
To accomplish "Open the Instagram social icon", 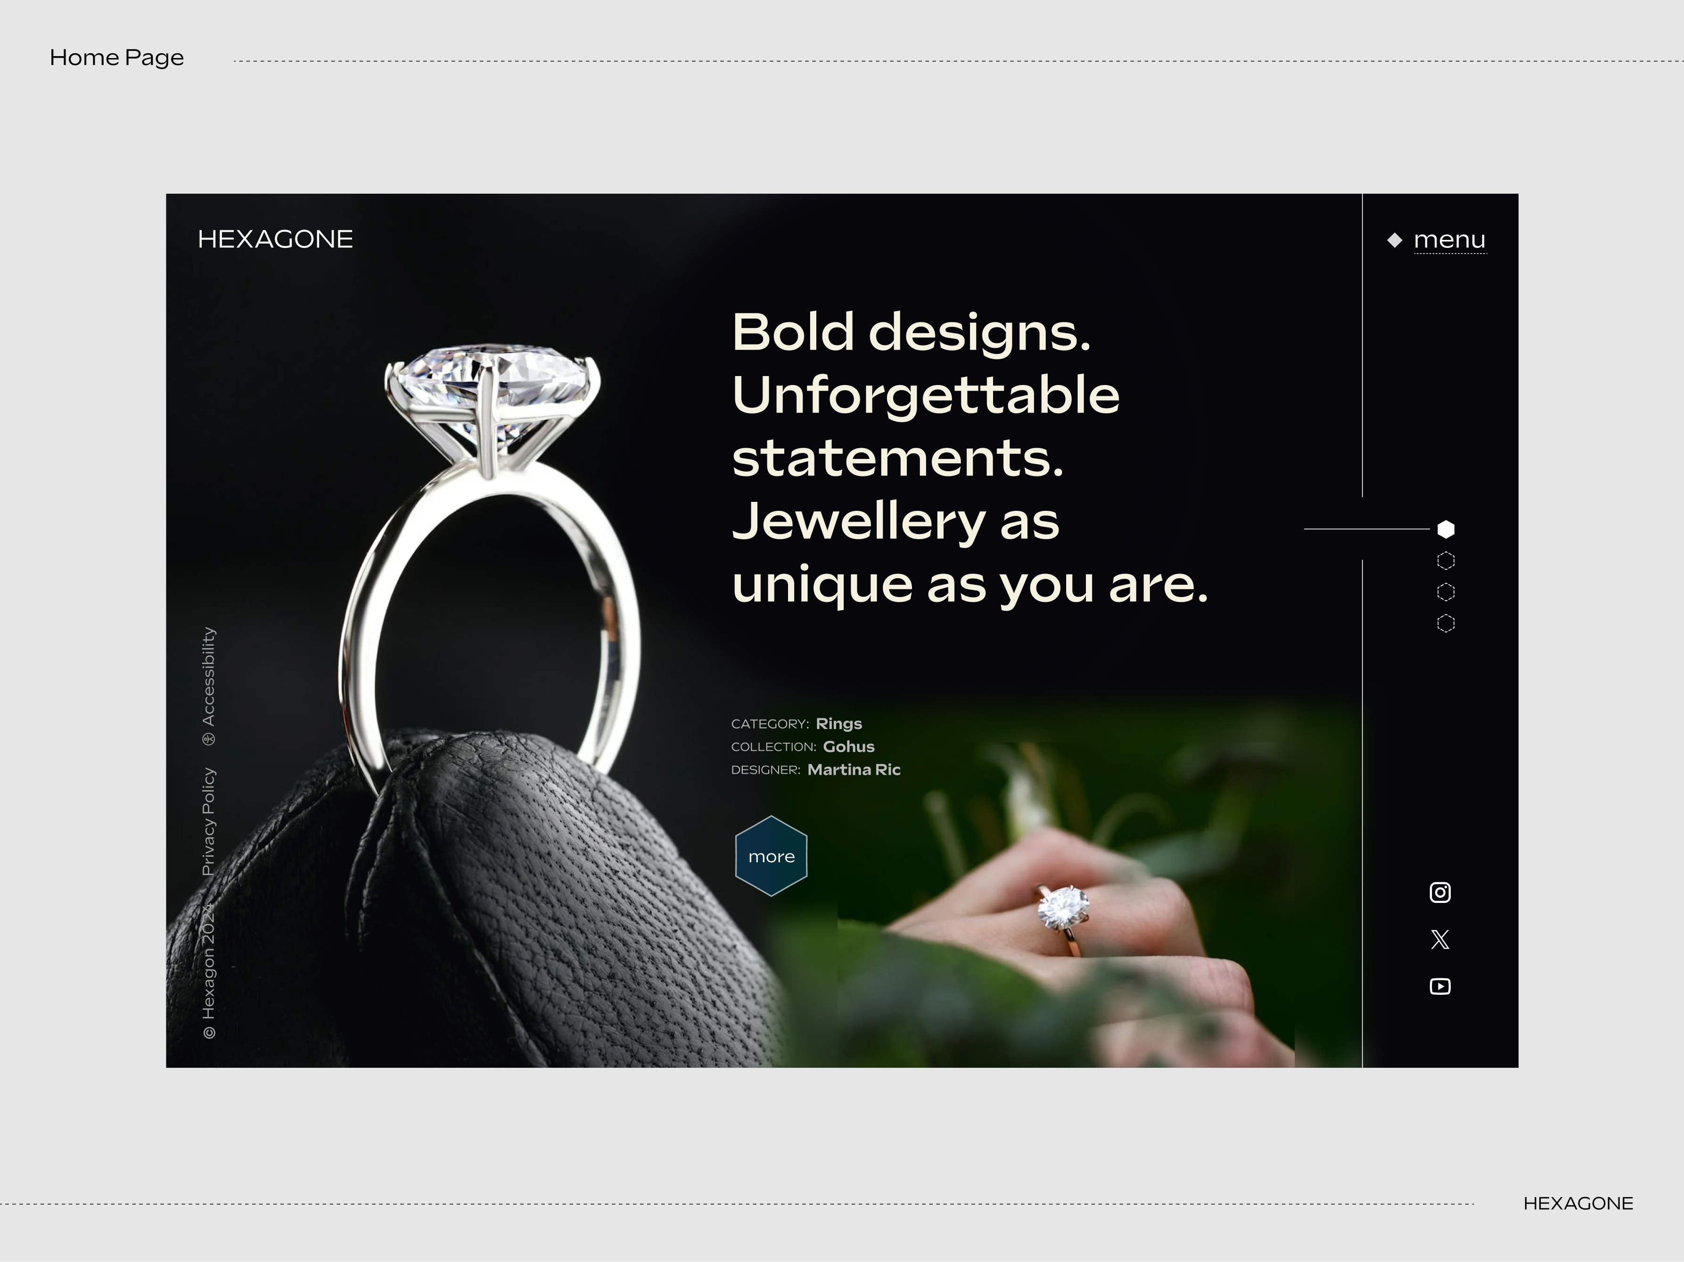I will [x=1439, y=892].
